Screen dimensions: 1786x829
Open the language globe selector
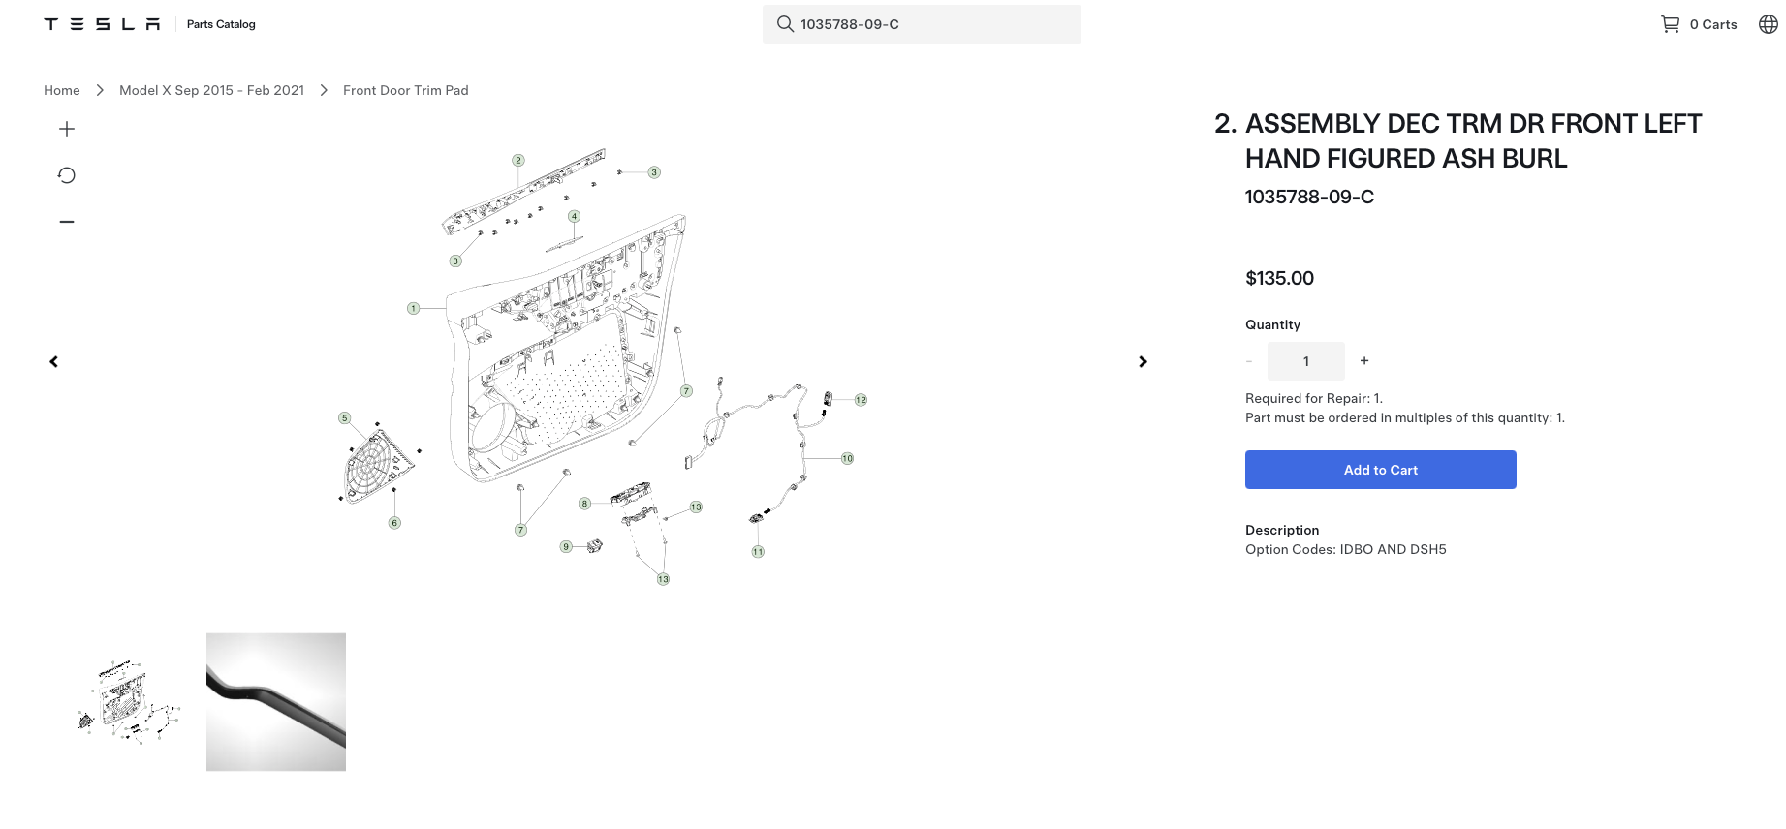[1769, 24]
